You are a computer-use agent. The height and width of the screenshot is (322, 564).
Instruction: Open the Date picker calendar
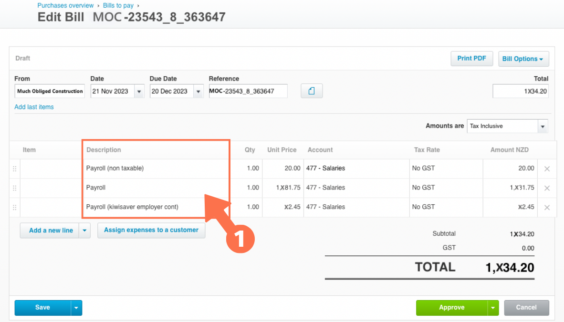pos(139,91)
